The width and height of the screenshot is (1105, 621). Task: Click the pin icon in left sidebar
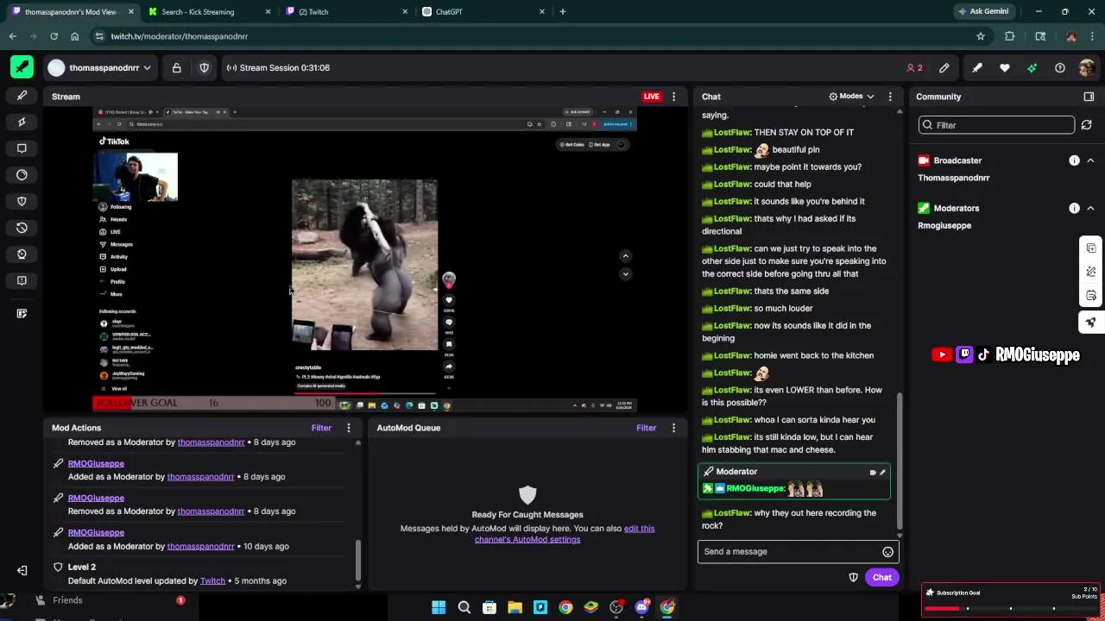coord(22,122)
